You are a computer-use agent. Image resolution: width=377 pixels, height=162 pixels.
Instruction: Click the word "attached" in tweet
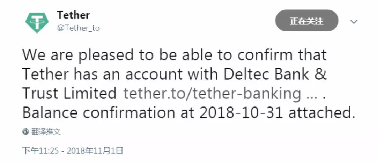[x=318, y=112]
